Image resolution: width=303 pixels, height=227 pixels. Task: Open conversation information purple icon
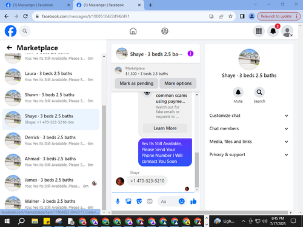pos(190,53)
